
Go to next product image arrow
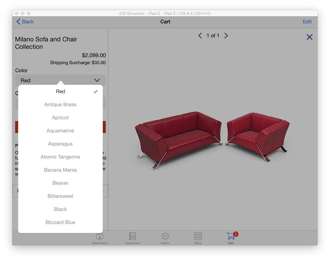click(226, 36)
